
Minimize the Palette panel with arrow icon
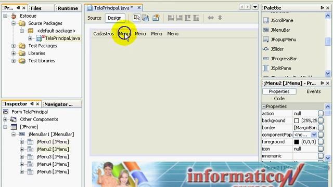(322, 8)
